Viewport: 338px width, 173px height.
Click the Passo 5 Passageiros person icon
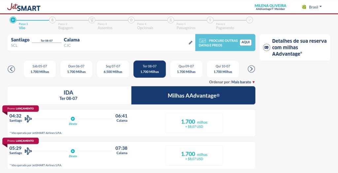point(171,20)
